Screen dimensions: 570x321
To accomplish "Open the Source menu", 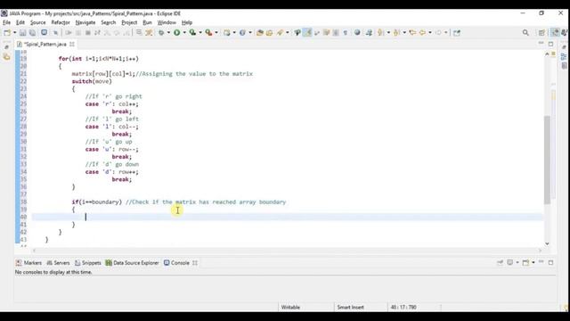I will tap(37, 22).
